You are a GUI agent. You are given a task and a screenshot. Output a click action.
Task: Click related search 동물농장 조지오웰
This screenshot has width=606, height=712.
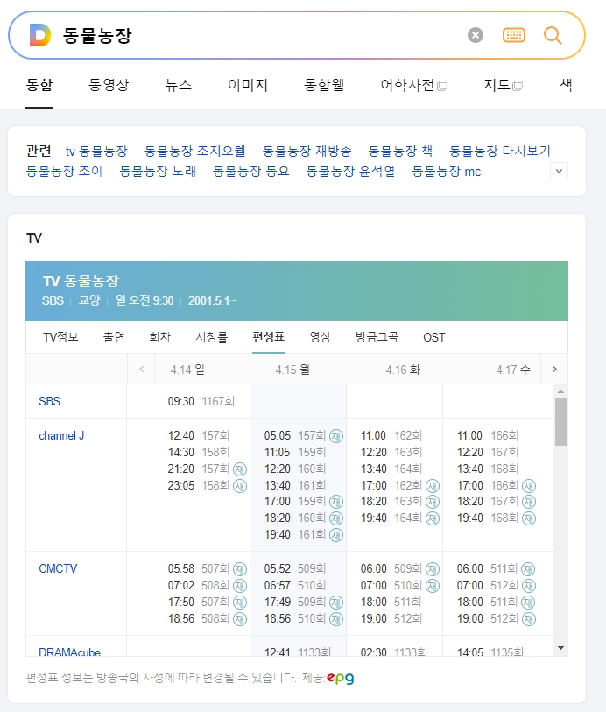(194, 152)
